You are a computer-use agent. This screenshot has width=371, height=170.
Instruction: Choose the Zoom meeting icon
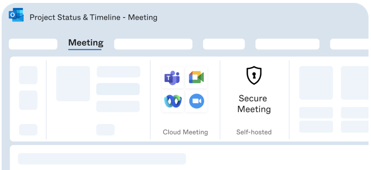click(196, 101)
